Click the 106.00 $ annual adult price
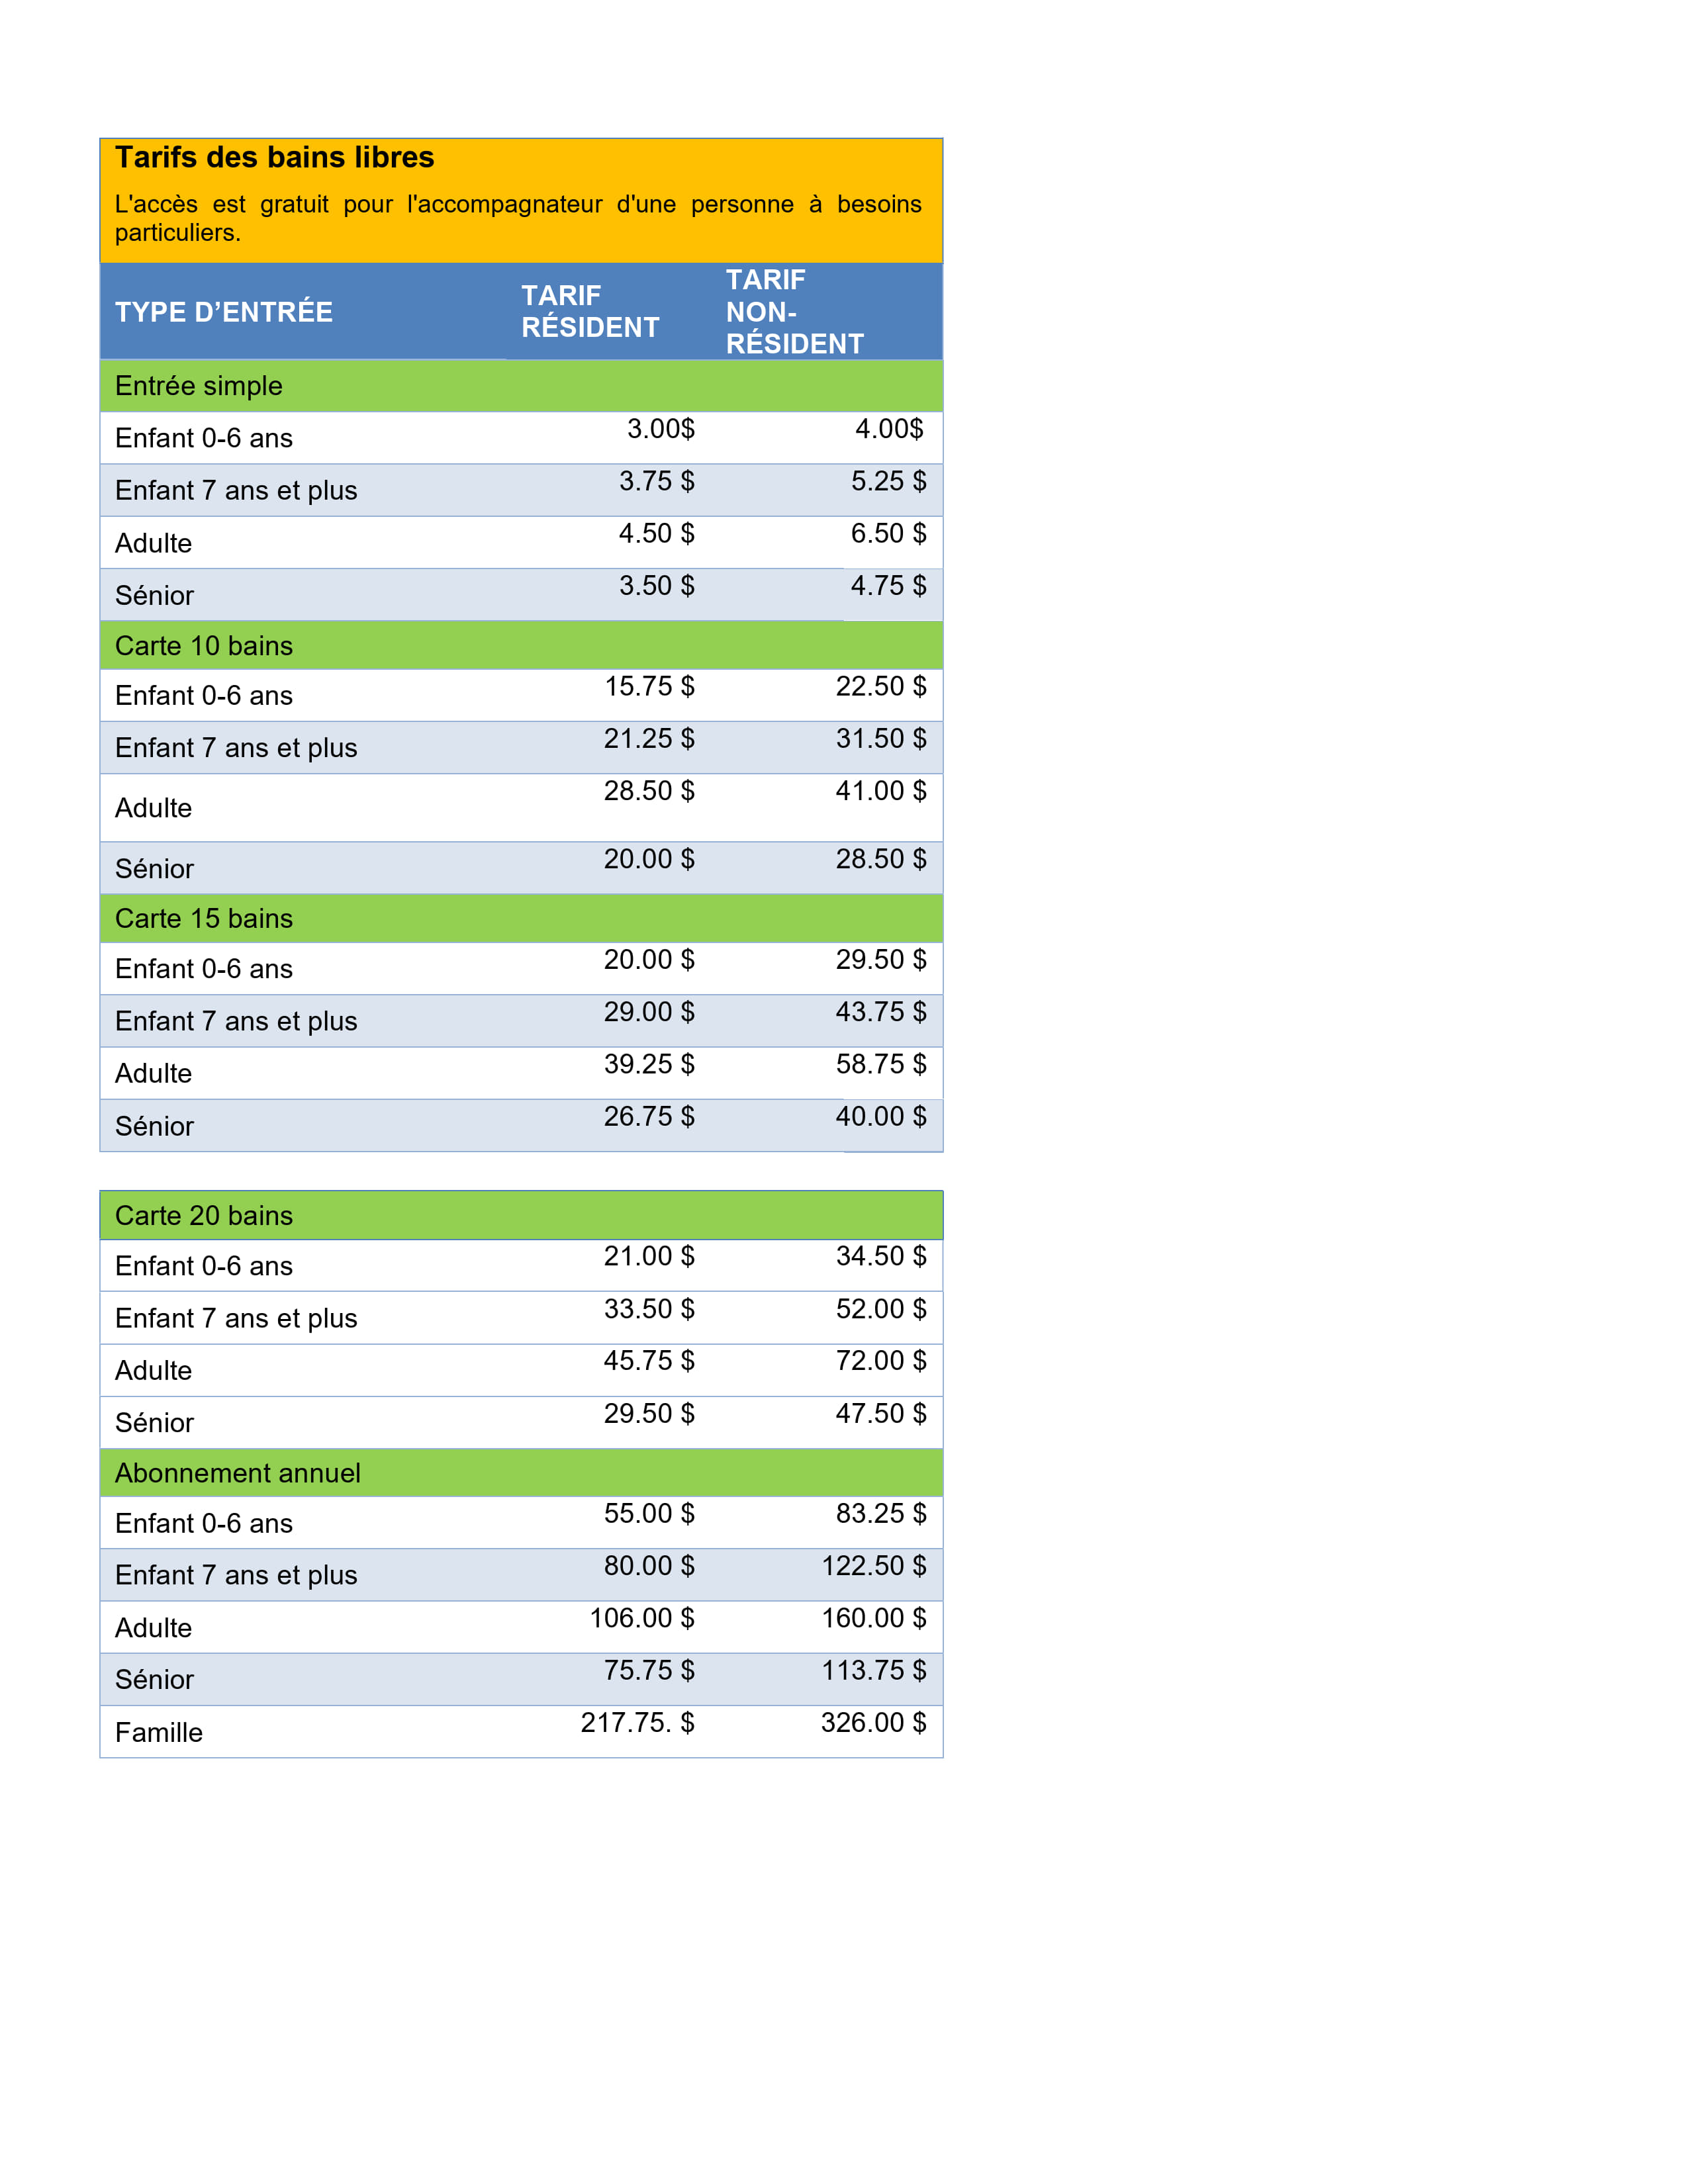 pyautogui.click(x=641, y=1618)
